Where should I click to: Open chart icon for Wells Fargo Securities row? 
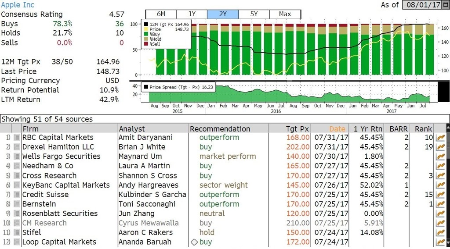coord(440,156)
